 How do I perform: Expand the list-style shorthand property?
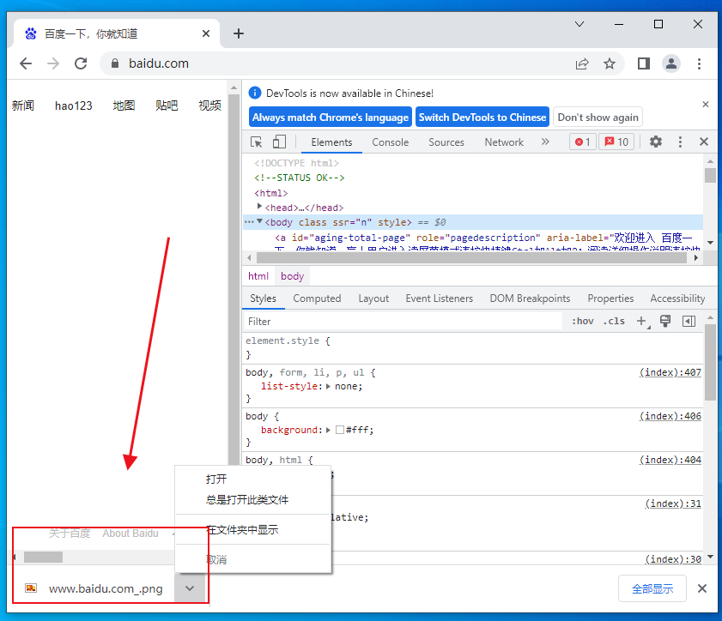pyautogui.click(x=328, y=386)
